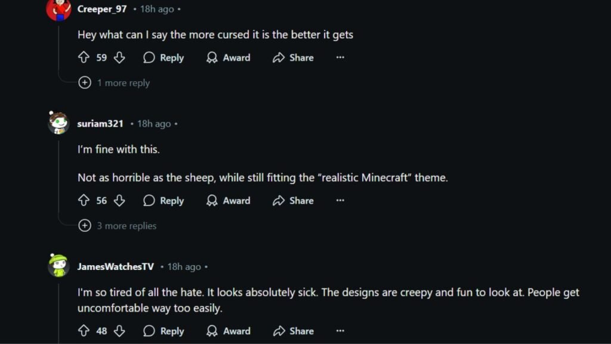Screen dimensions: 611x344
Task: Open more options on Creeper_97's comment
Action: (x=340, y=58)
